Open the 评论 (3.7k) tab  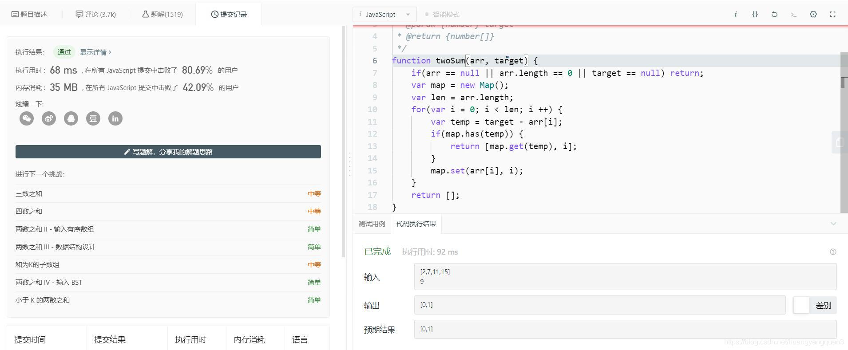tap(96, 14)
